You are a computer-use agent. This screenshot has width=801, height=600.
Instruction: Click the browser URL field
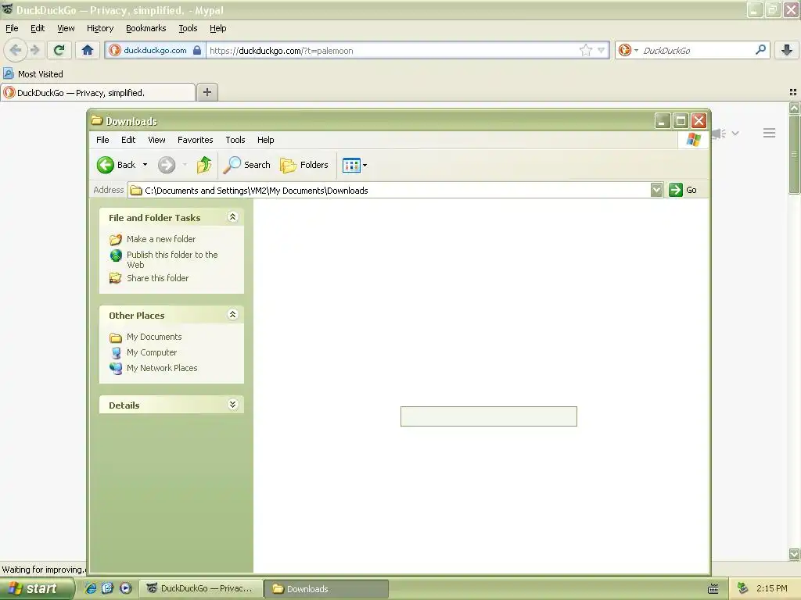point(392,51)
